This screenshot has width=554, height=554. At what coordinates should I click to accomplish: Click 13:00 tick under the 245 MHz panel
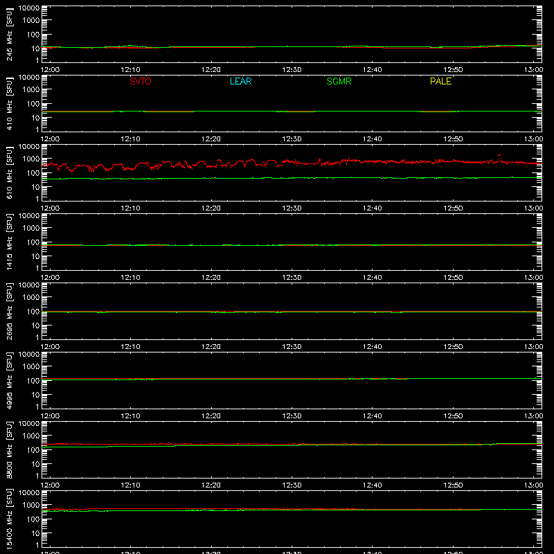click(x=533, y=70)
